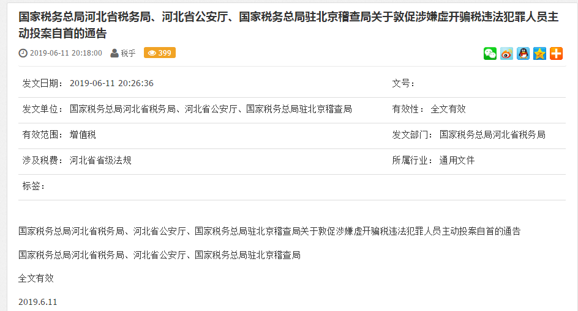Click the author person icon

[114, 53]
